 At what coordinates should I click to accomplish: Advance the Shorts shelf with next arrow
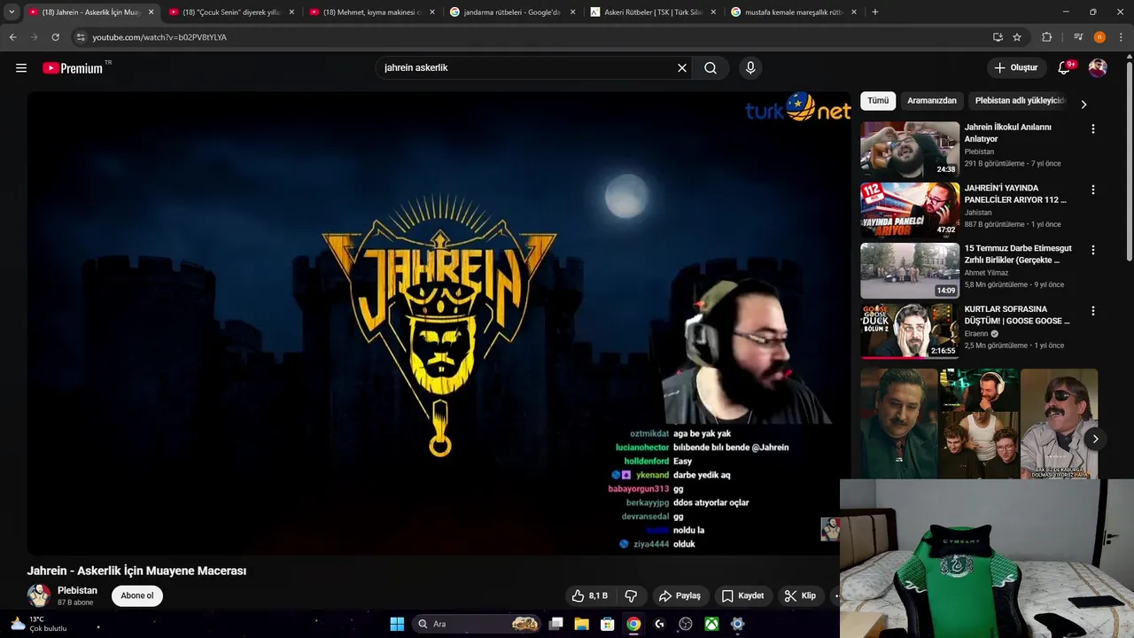click(1095, 439)
